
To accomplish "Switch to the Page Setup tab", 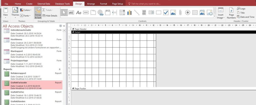I will point(118,4).
